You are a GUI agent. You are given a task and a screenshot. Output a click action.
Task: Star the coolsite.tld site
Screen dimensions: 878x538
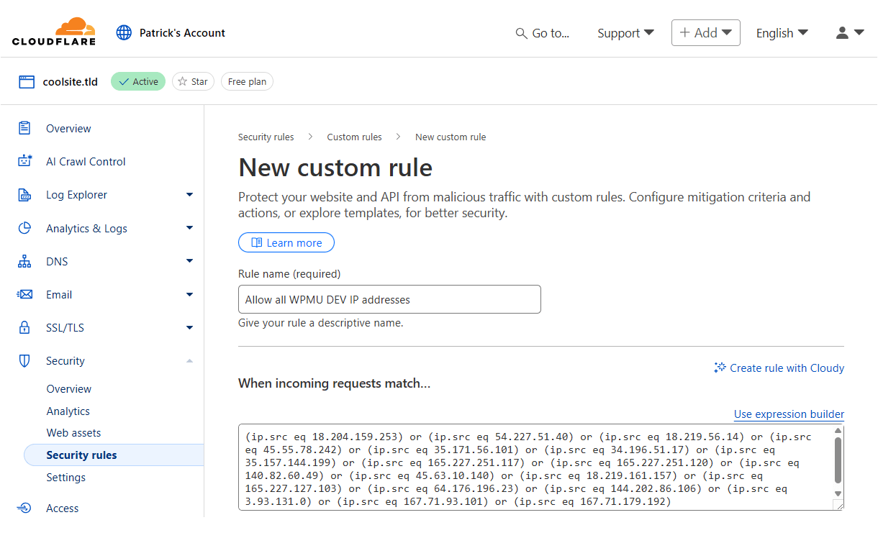pos(193,82)
